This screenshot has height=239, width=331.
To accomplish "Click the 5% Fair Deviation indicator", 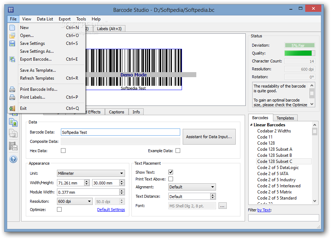I will 300,45.
